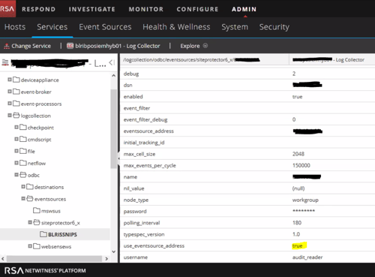
Task: Expand the event-processors tree node
Action: (10, 104)
